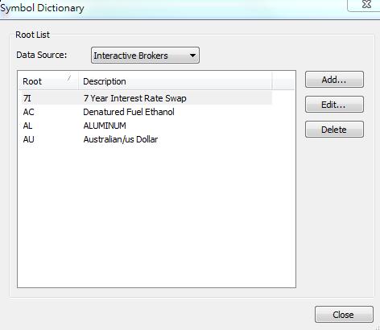Click the Australian/us Dollar description
380x330 pixels.
[x=121, y=139]
